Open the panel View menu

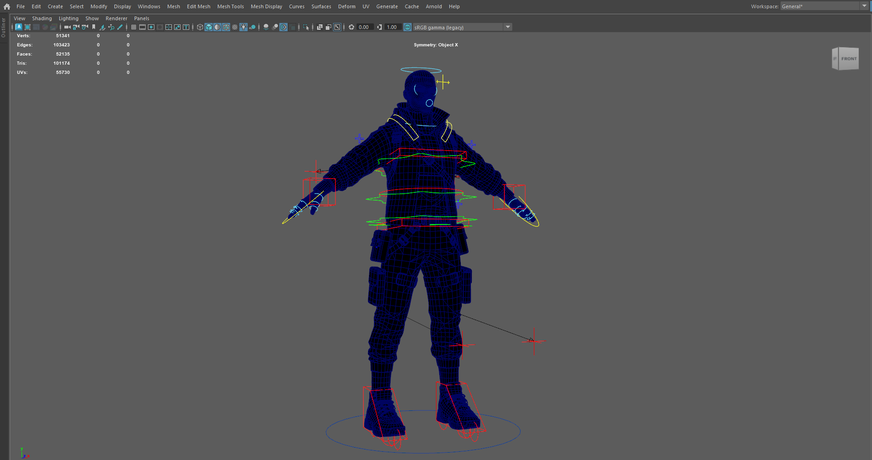click(x=19, y=18)
